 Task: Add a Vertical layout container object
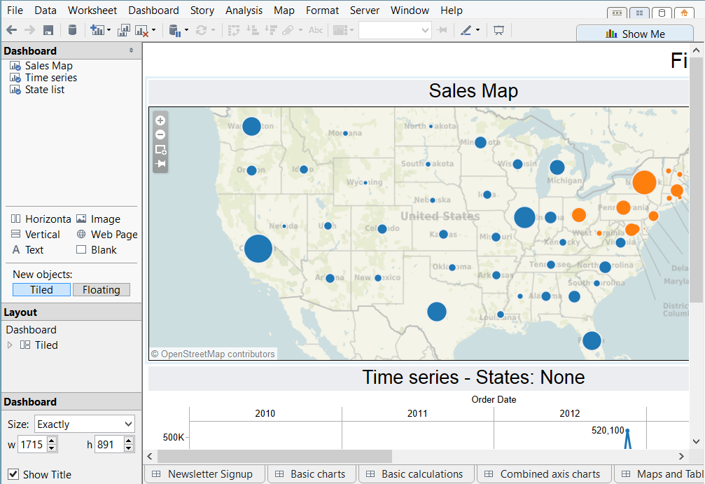pos(36,235)
